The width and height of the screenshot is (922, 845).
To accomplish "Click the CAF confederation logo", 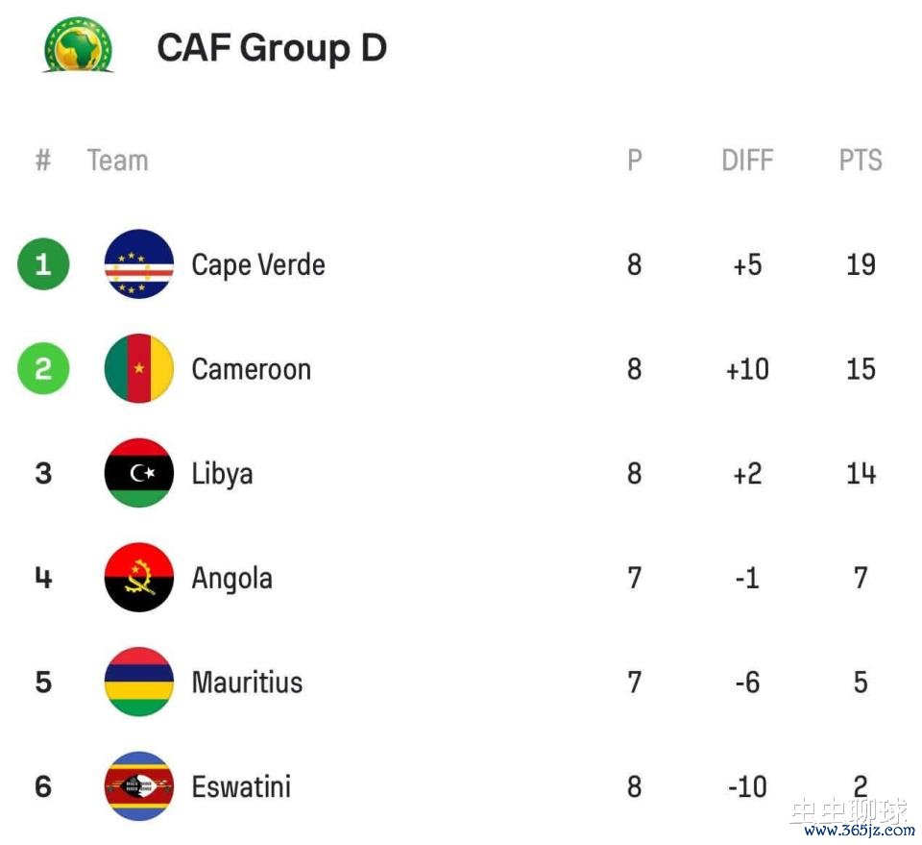I will point(78,44).
